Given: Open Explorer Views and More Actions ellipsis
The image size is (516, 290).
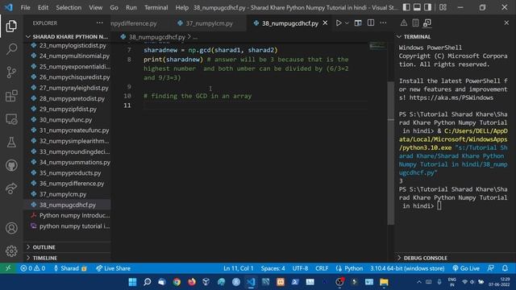Looking at the screenshot, I should 99,23.
